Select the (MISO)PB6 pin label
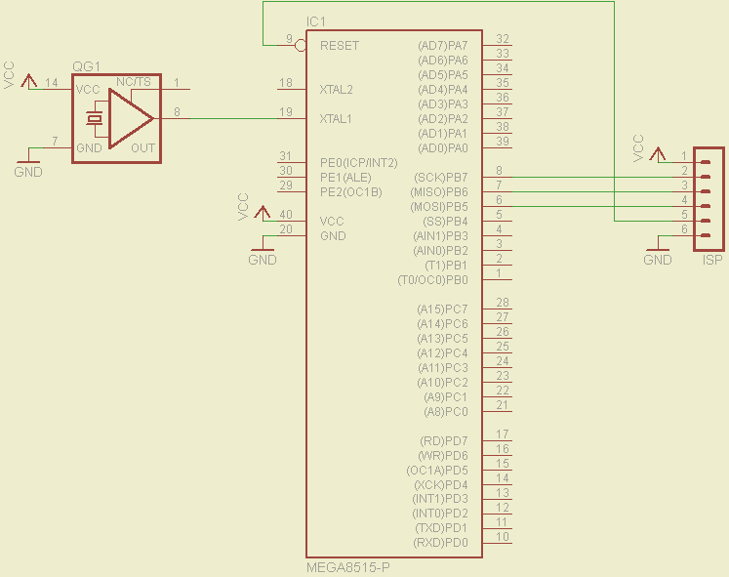This screenshot has width=729, height=577. pyautogui.click(x=440, y=192)
